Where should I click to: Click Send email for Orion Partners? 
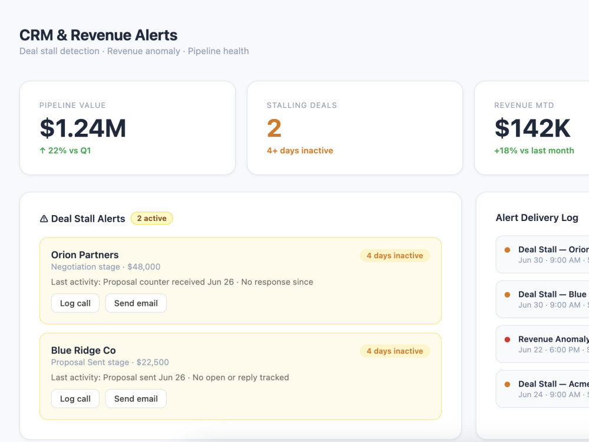[x=135, y=303]
